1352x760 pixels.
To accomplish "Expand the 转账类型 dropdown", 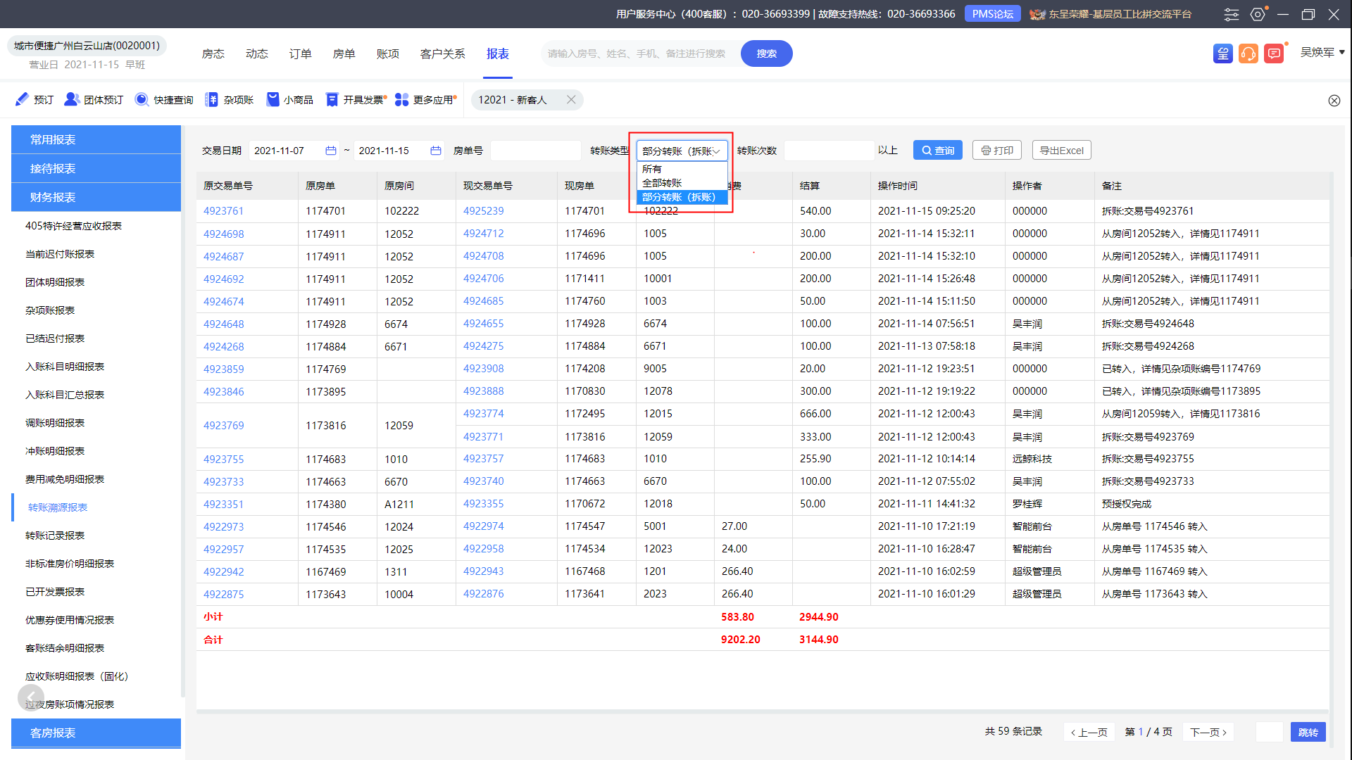I will (682, 151).
